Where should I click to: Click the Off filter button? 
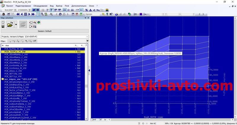click(x=35, y=41)
